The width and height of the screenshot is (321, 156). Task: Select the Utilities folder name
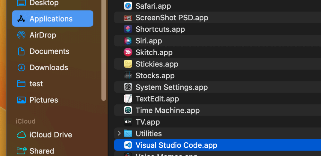(149, 134)
